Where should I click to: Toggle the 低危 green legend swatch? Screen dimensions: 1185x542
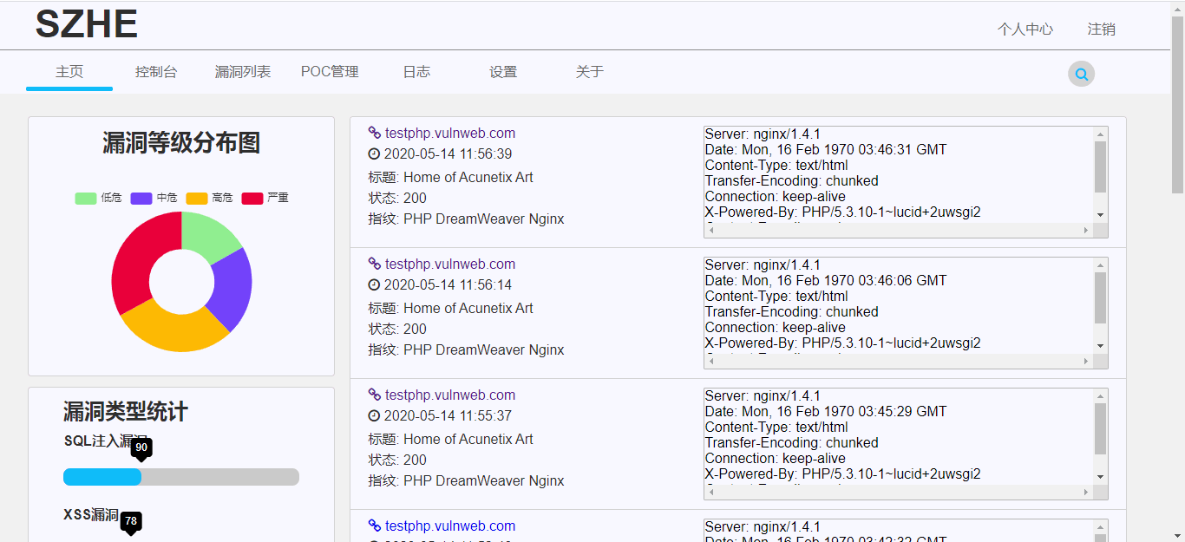coord(86,198)
